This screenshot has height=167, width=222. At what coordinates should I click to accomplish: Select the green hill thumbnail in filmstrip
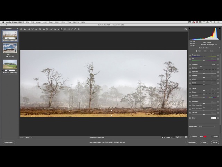click(10, 64)
